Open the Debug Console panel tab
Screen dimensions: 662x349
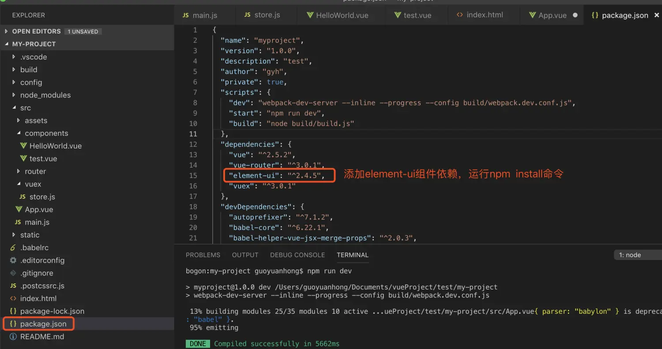pos(297,255)
